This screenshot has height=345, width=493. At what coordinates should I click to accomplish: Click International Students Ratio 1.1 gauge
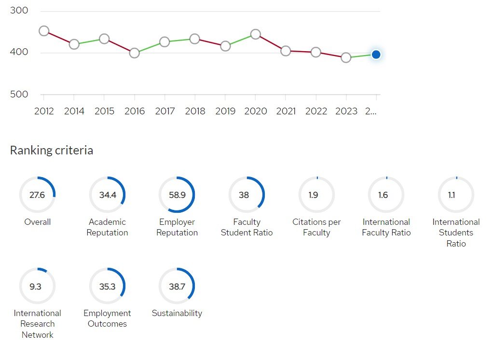pyautogui.click(x=456, y=195)
